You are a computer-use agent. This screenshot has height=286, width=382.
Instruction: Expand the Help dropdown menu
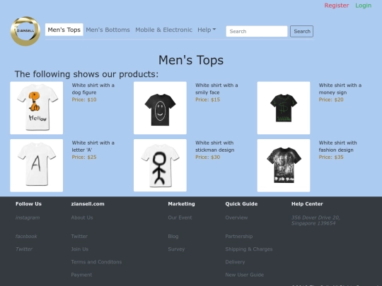pos(207,30)
